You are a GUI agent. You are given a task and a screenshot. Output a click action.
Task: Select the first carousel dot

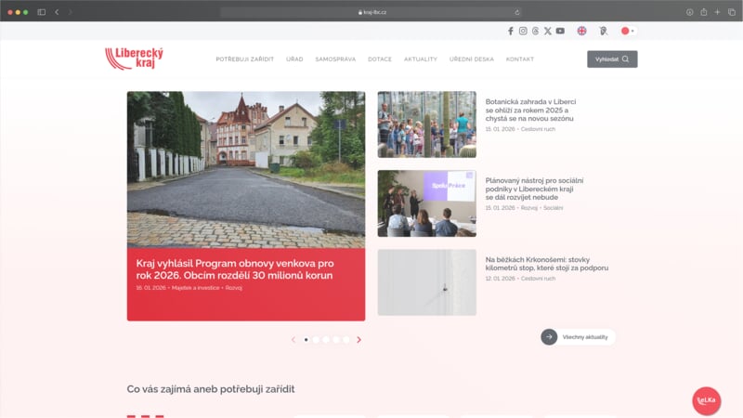pos(306,340)
